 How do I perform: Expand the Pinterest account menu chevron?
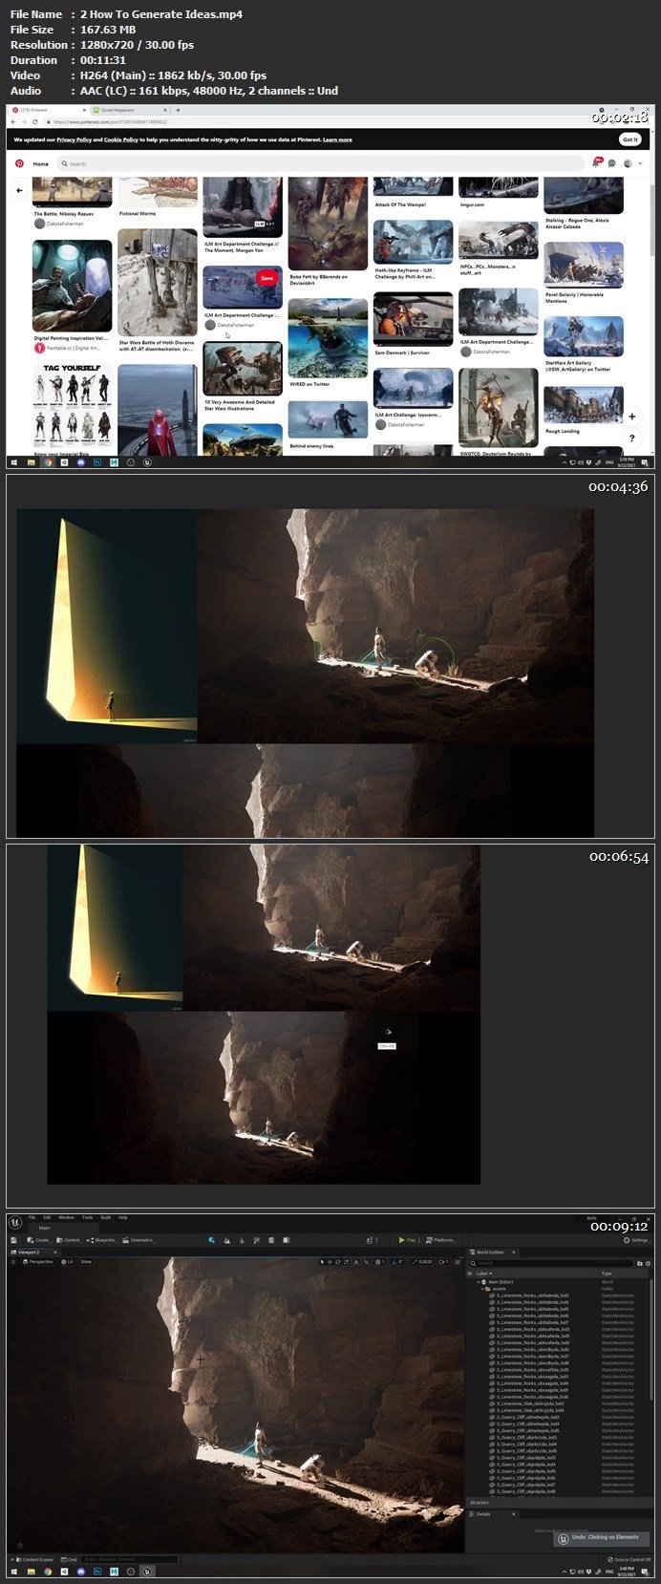[x=640, y=163]
